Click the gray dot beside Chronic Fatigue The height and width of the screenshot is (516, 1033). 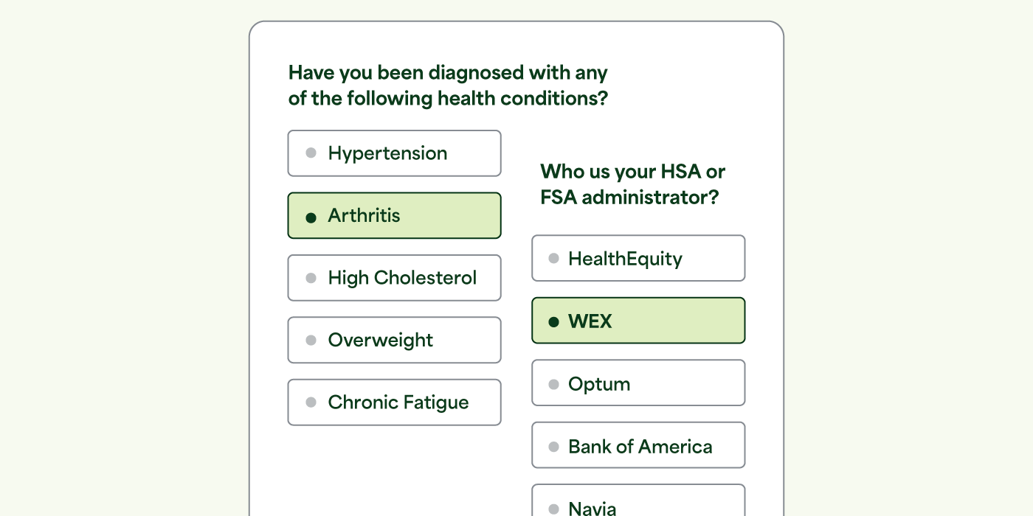point(311,402)
